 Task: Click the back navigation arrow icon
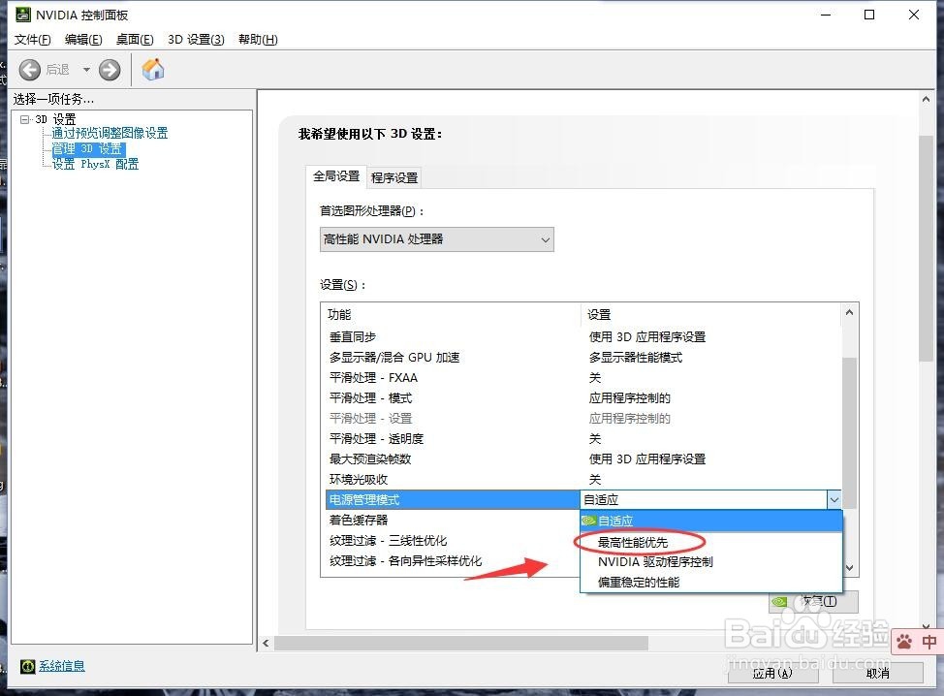pyautogui.click(x=29, y=69)
